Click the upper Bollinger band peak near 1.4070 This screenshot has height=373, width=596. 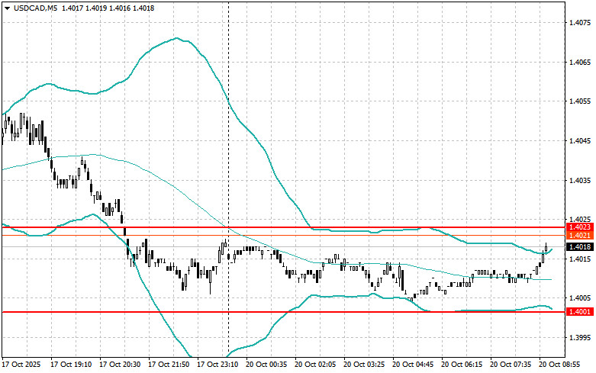click(176, 38)
